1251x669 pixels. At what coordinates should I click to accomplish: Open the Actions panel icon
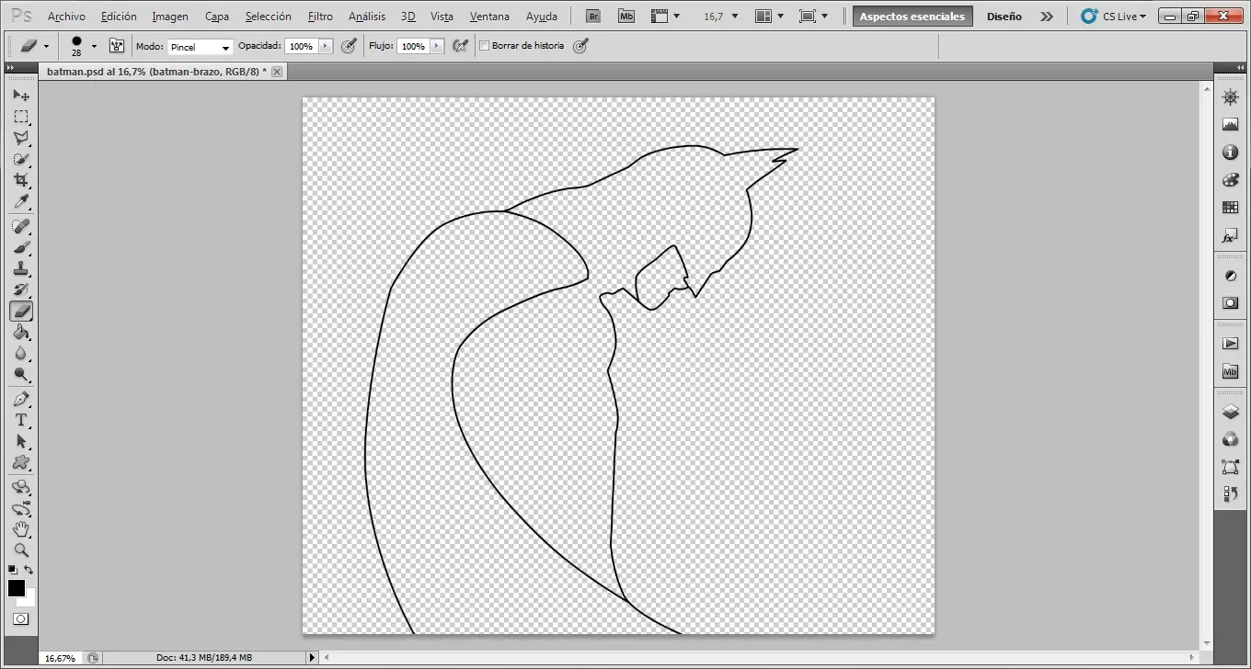point(1230,344)
